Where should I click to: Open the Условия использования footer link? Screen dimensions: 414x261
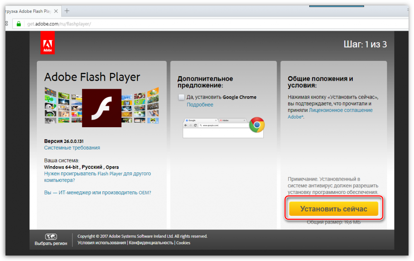click(x=101, y=243)
